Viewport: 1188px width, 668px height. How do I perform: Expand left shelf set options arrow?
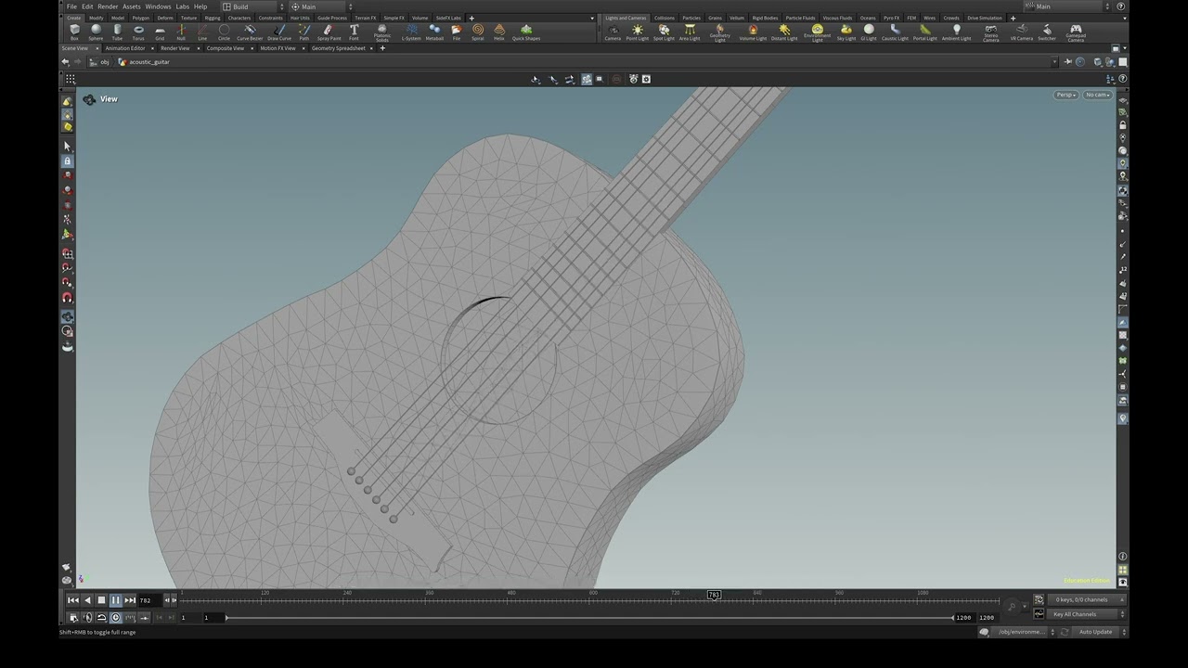pyautogui.click(x=592, y=18)
